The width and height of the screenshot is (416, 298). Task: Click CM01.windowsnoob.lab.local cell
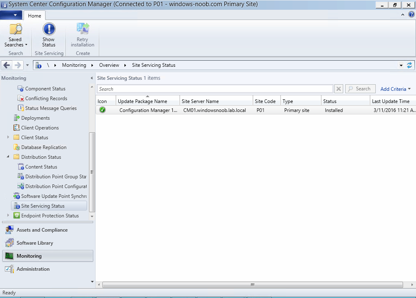pos(214,110)
